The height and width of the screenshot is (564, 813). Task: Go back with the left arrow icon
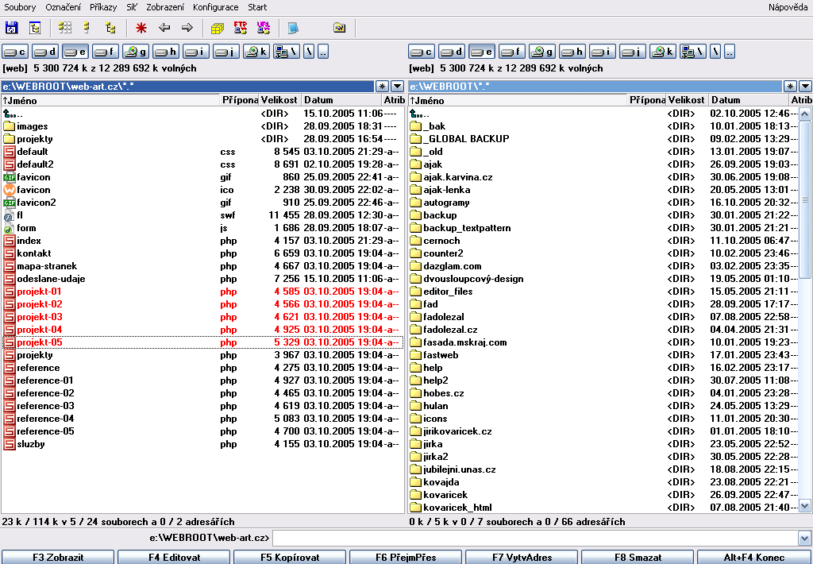[164, 29]
